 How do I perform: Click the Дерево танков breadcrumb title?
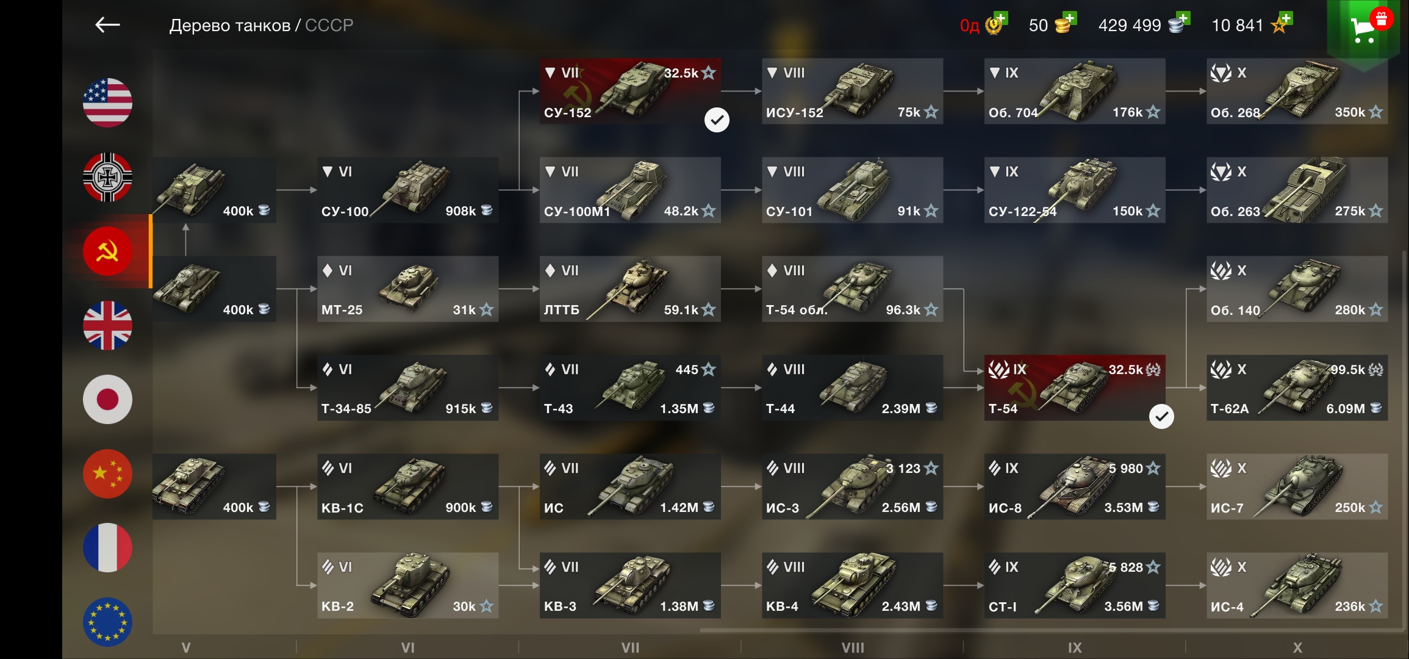pyautogui.click(x=230, y=25)
